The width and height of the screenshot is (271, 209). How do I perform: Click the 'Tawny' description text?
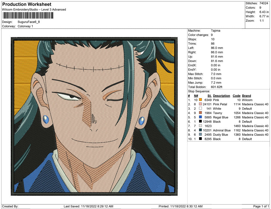(x=217, y=113)
